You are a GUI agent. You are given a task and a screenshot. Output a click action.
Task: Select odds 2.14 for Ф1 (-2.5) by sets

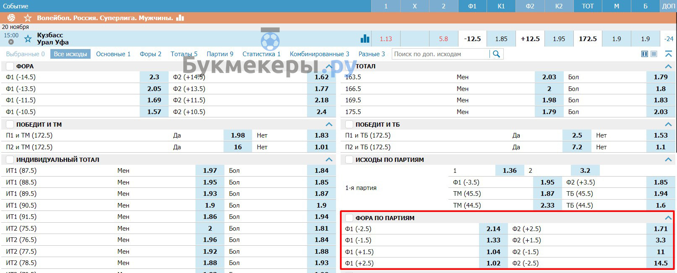[493, 229]
